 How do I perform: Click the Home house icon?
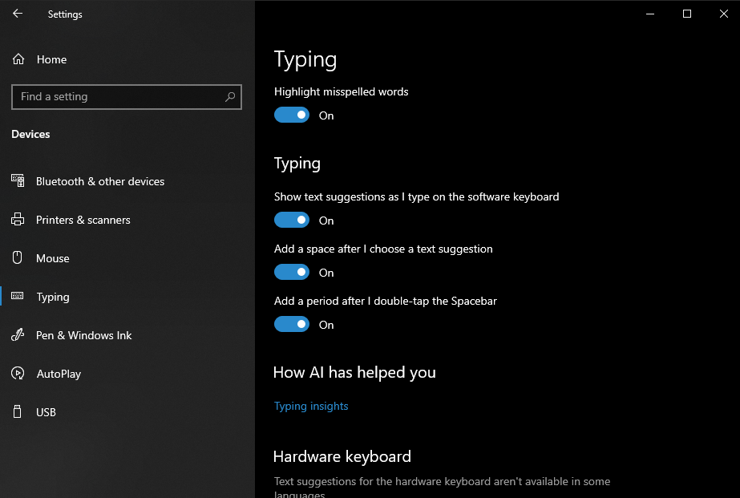[18, 59]
